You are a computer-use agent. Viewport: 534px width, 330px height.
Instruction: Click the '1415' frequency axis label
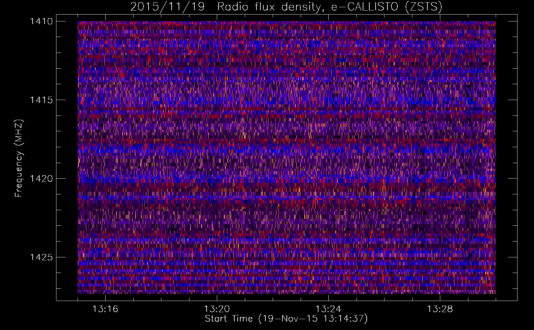(x=41, y=100)
